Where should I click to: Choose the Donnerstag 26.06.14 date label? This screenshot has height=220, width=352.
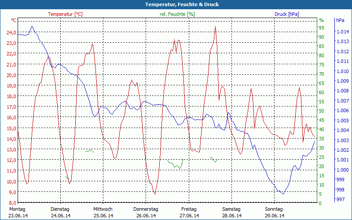click(x=146, y=212)
